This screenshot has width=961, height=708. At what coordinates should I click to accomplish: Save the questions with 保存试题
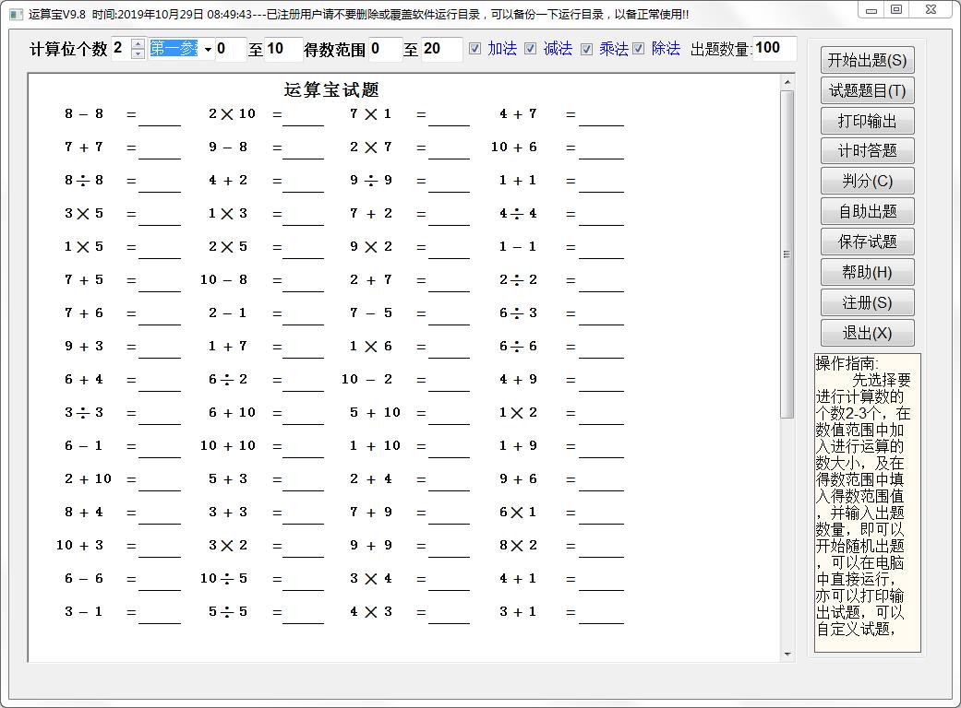tap(867, 242)
